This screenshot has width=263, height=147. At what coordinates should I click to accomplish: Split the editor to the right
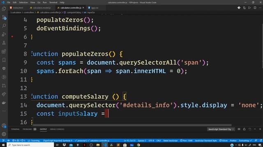(255, 8)
